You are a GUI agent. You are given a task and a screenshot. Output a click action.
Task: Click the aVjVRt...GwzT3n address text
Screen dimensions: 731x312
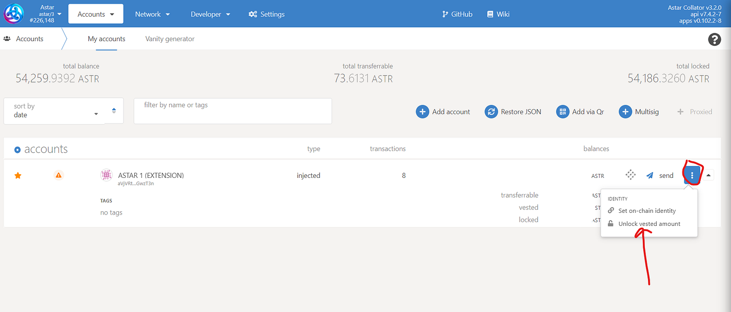point(135,184)
